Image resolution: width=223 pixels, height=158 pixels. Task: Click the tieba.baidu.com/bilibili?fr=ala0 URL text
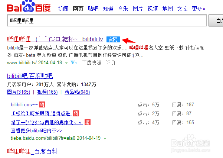(x=43, y=138)
